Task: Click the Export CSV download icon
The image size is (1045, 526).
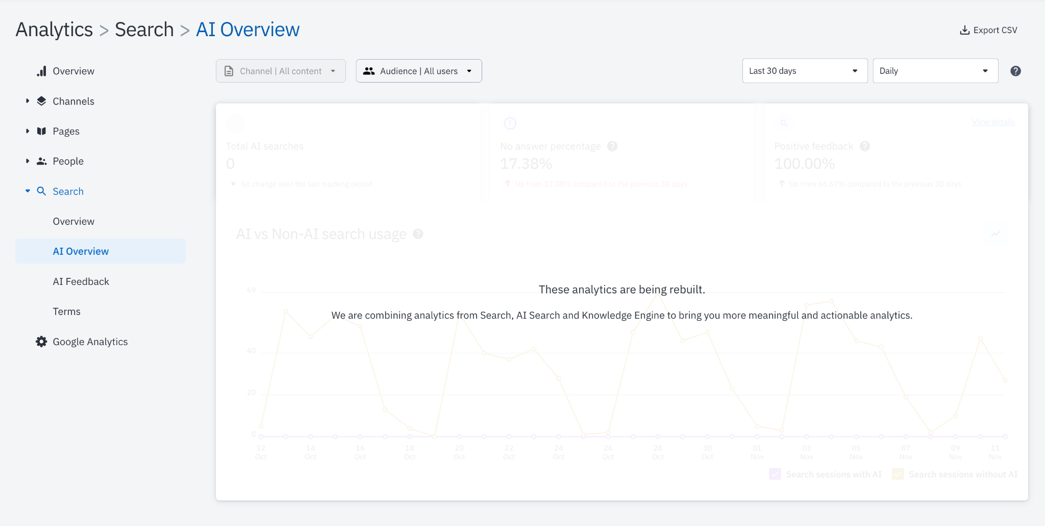Action: tap(964, 30)
